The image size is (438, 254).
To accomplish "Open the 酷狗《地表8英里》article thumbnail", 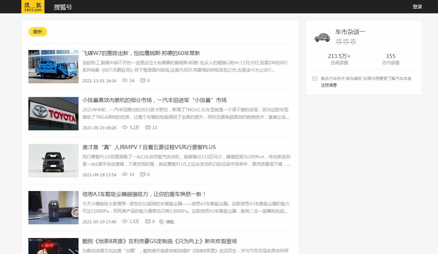I will click(53, 246).
